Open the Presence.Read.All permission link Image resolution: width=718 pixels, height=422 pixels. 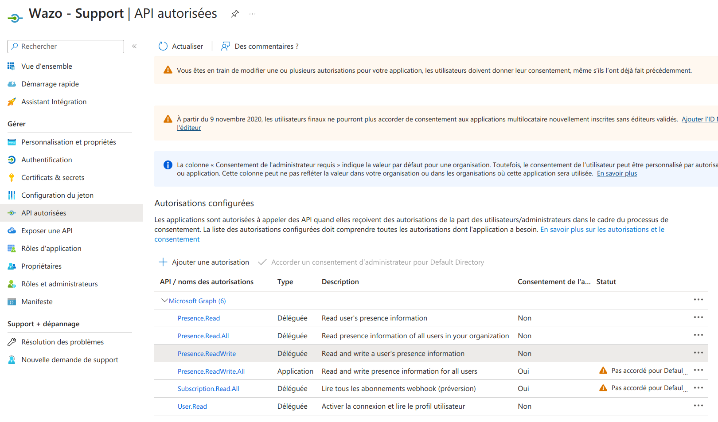point(203,336)
